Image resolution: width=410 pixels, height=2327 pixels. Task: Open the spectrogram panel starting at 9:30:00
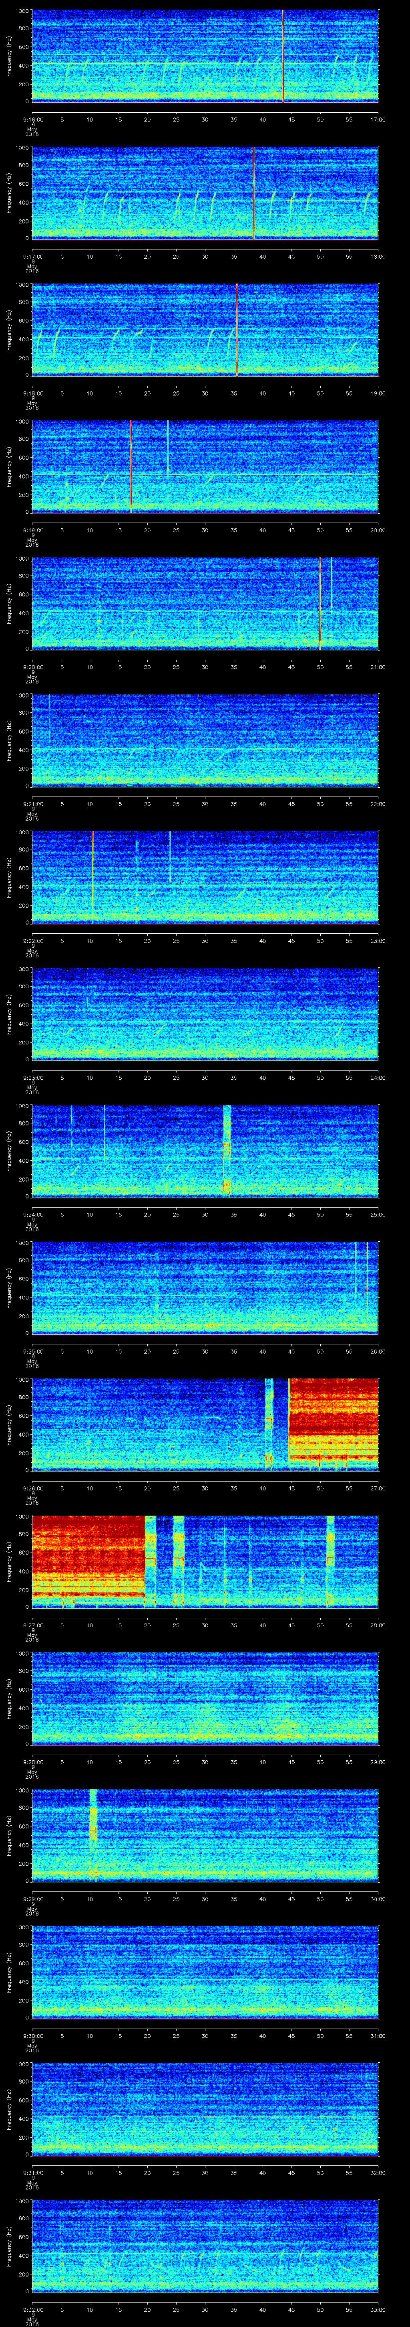205,1973
